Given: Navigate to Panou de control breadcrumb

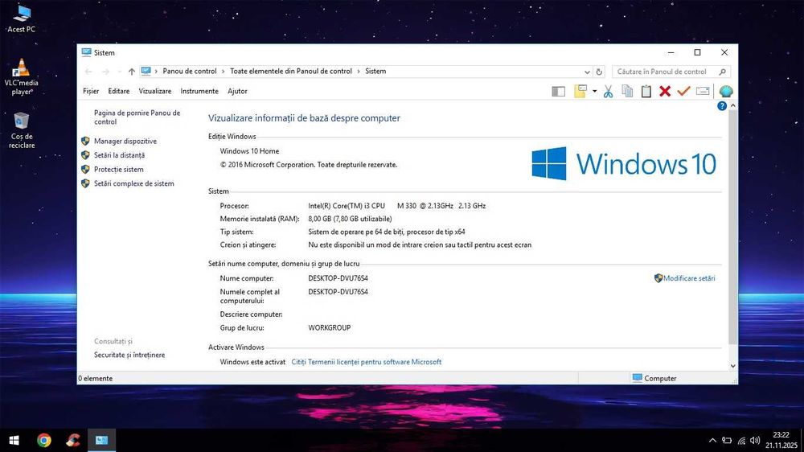Looking at the screenshot, I should coord(190,72).
